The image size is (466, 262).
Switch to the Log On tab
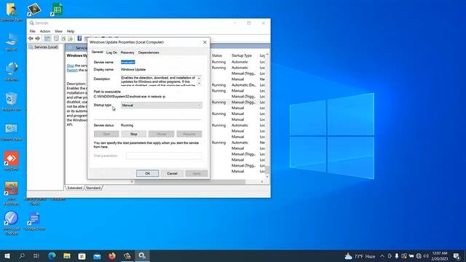pyautogui.click(x=111, y=52)
